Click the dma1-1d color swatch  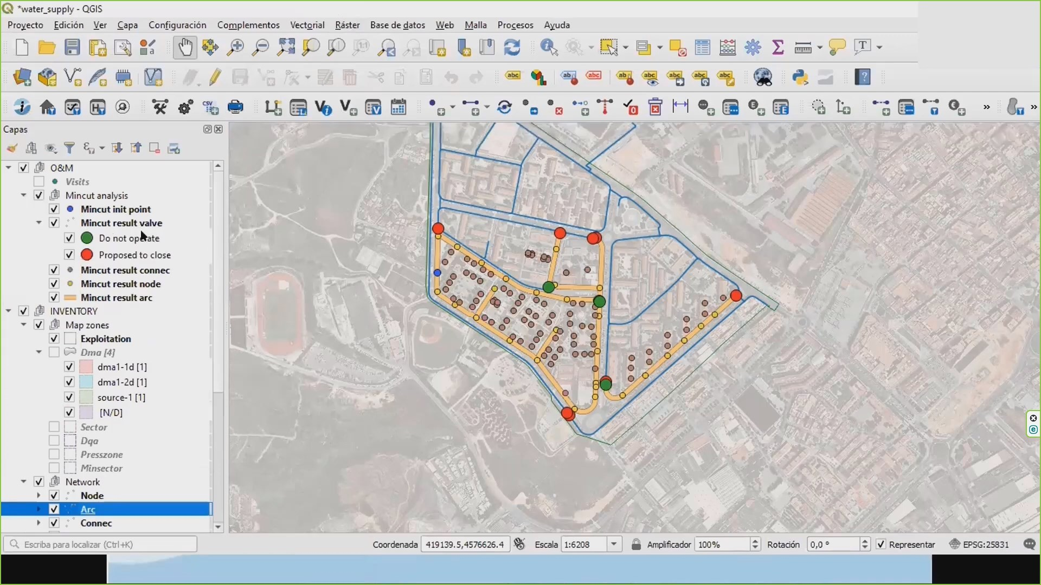click(x=86, y=367)
